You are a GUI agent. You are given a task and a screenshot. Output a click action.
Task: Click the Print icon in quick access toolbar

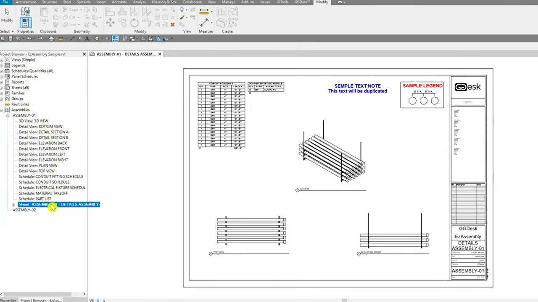point(51,39)
